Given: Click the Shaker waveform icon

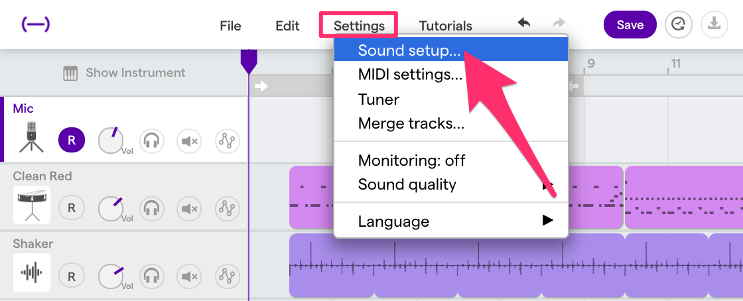Looking at the screenshot, I should click(32, 272).
